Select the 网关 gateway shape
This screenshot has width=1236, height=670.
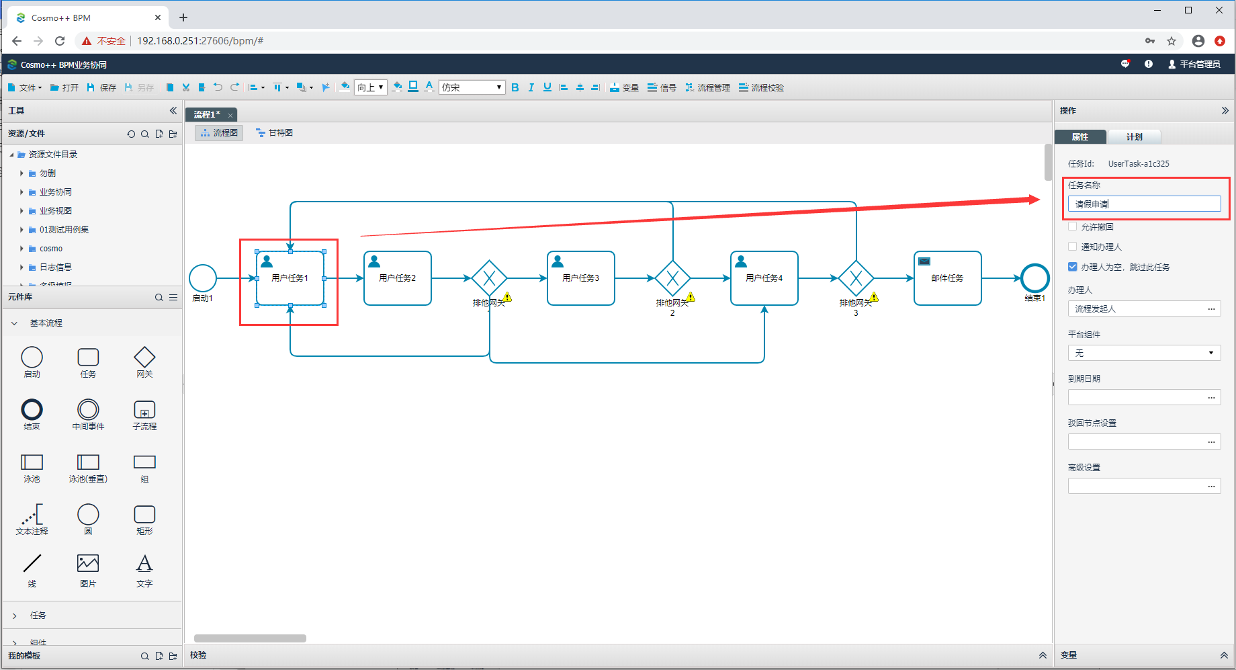coord(144,362)
